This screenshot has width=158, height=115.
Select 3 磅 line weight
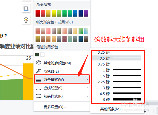point(116,88)
